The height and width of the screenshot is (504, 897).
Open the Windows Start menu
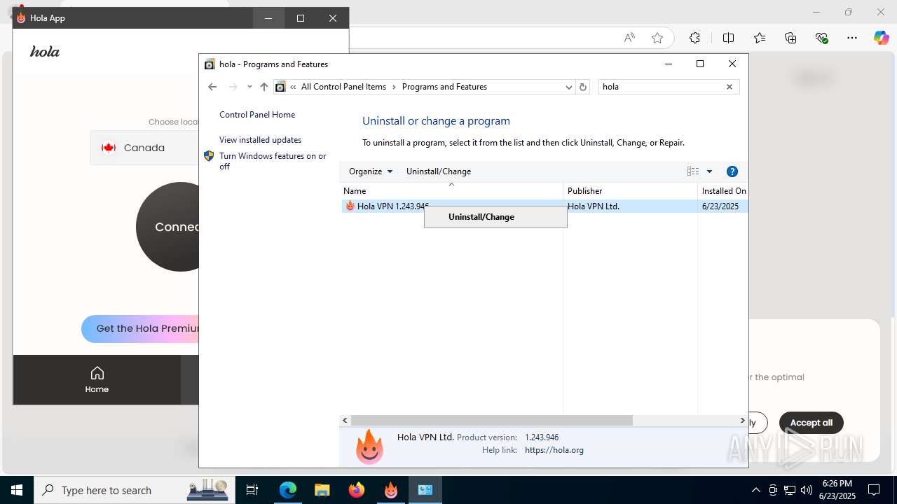coord(17,490)
